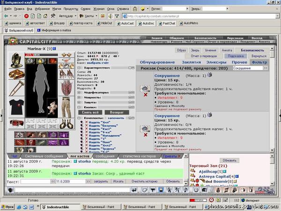Click the black t-shirt slot
Viewport: 281px width, 211px height.
16,107
